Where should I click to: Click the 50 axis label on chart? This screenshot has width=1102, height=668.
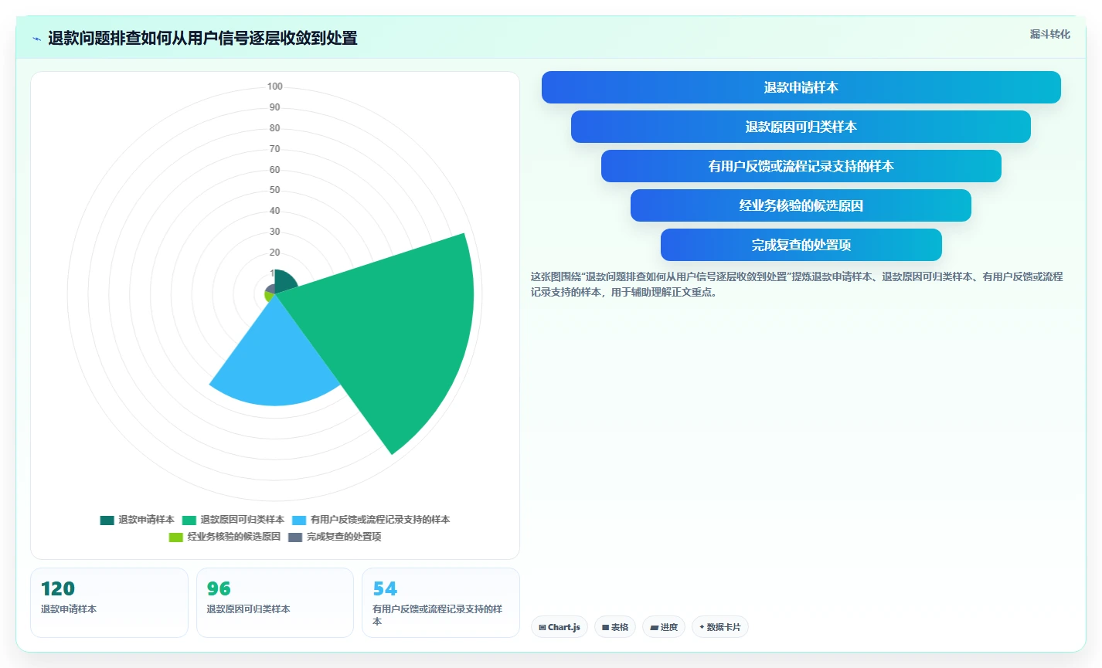275,190
